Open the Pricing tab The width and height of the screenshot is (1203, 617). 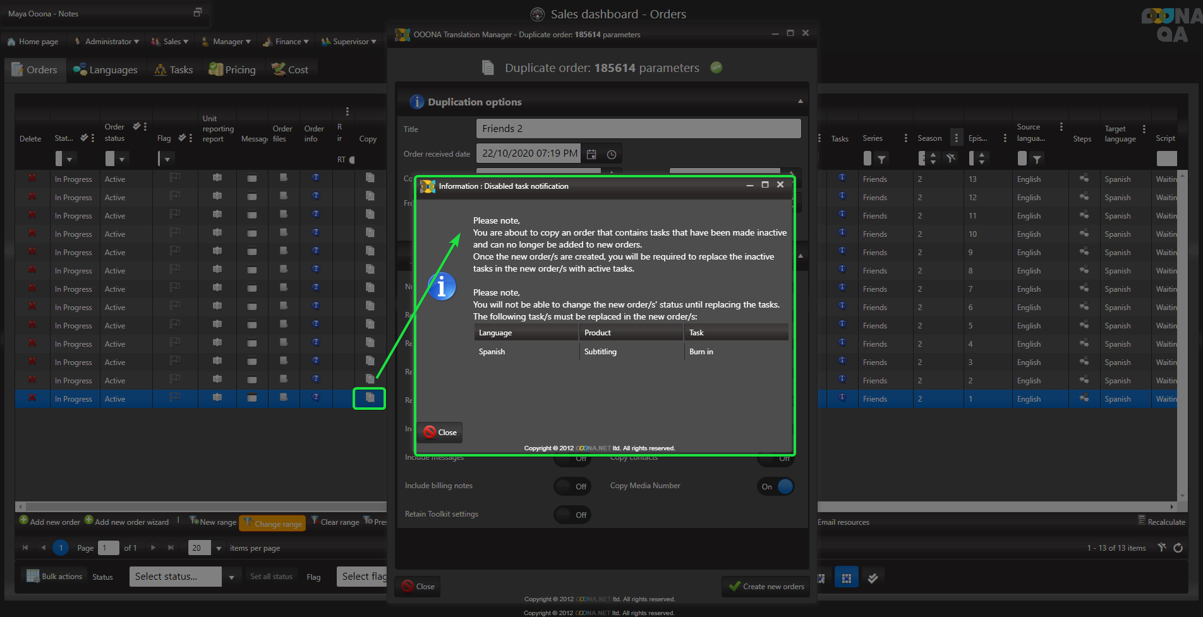coord(233,69)
